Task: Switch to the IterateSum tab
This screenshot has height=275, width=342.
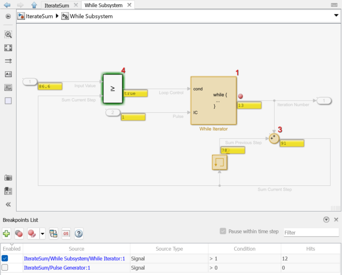Action: pos(56,5)
